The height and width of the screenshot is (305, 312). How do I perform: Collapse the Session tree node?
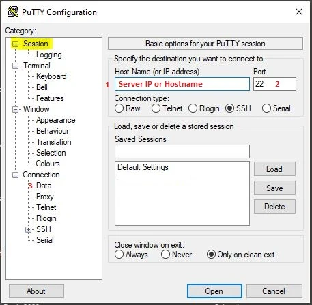click(15, 44)
